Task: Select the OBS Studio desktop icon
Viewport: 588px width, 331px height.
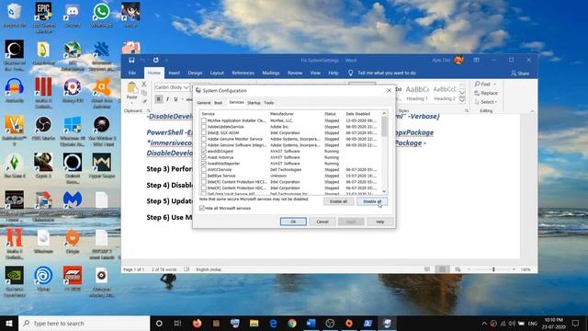Action: pyautogui.click(x=43, y=129)
